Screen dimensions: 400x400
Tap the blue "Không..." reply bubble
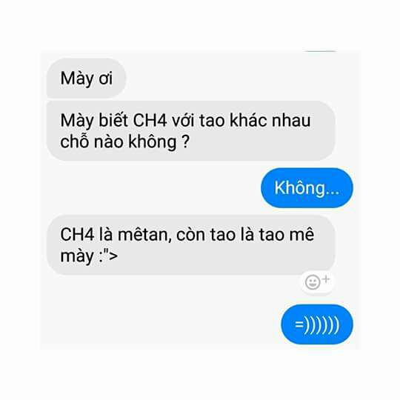pyautogui.click(x=307, y=187)
